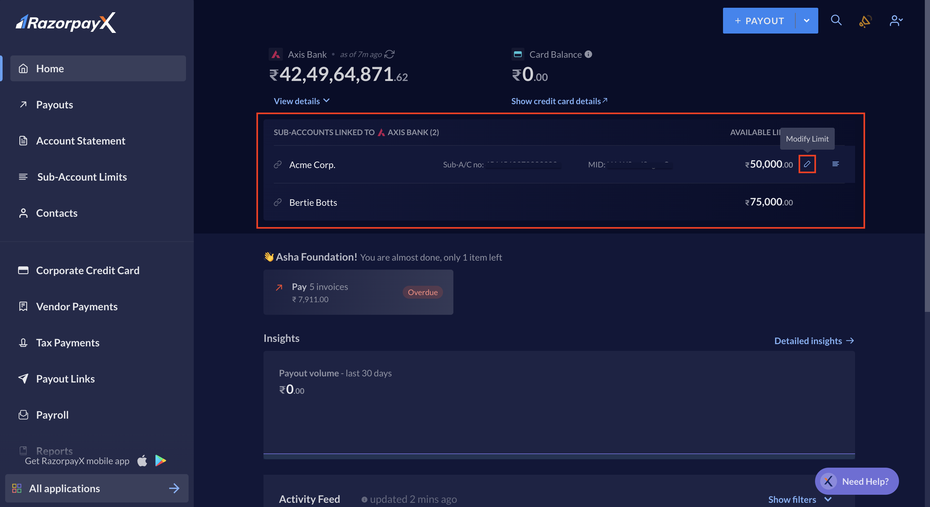Click the Need Help? chat button
The image size is (930, 507).
[857, 482]
